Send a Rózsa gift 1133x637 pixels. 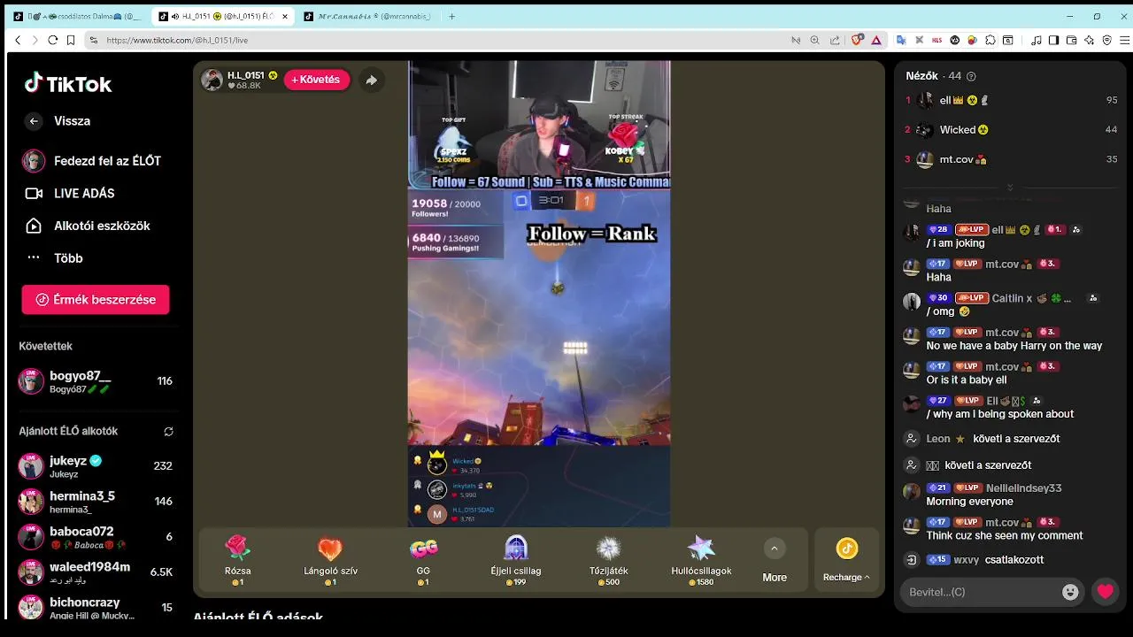[237, 560]
